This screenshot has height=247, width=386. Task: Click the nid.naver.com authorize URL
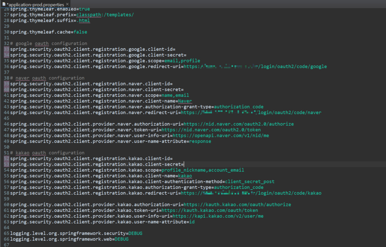point(239,124)
